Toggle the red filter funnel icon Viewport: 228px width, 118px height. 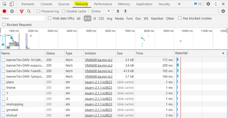pyautogui.click(x=22, y=11)
